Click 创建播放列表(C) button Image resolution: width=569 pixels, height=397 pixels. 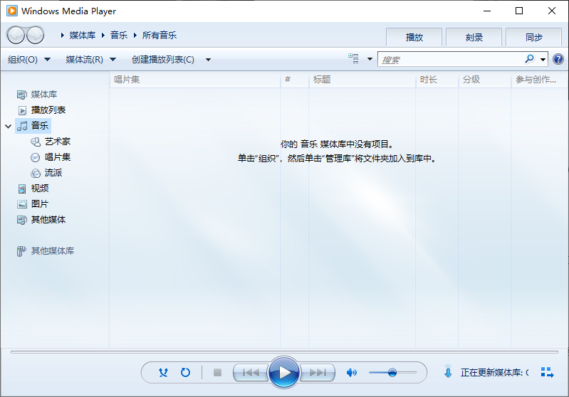click(x=163, y=60)
